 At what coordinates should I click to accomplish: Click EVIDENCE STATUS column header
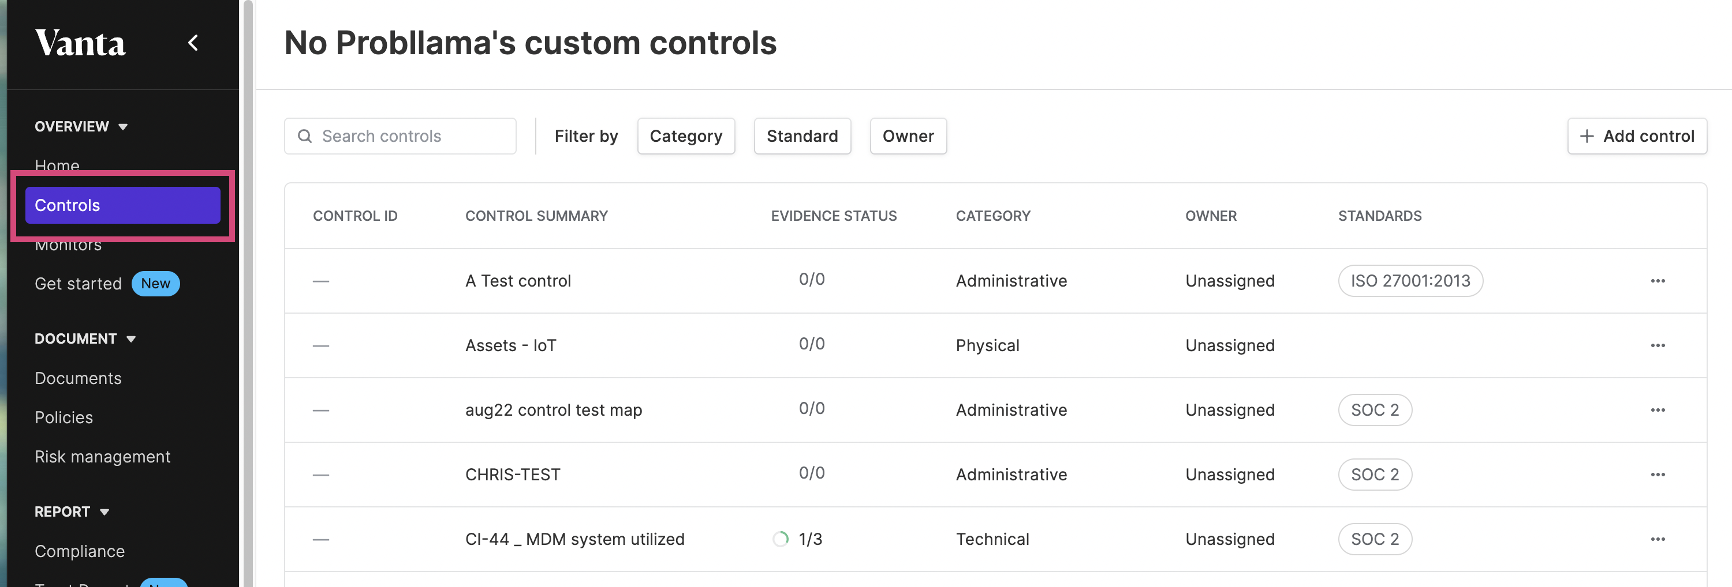click(834, 216)
